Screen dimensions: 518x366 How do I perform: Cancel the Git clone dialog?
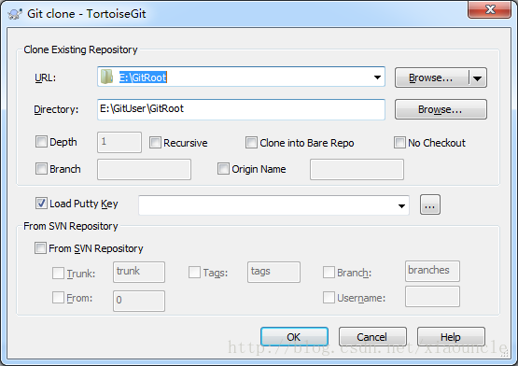click(372, 337)
